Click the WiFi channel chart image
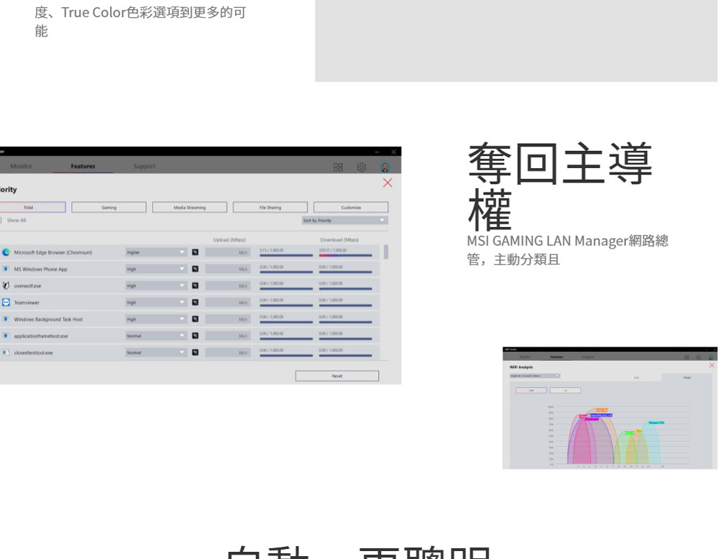The height and width of the screenshot is (559, 719). click(x=619, y=435)
